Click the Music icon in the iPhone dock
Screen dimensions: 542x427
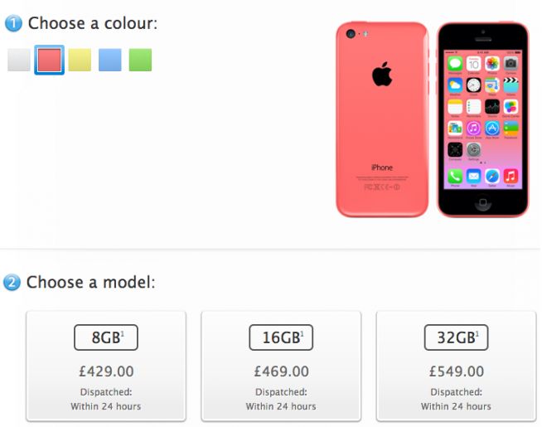pyautogui.click(x=511, y=177)
